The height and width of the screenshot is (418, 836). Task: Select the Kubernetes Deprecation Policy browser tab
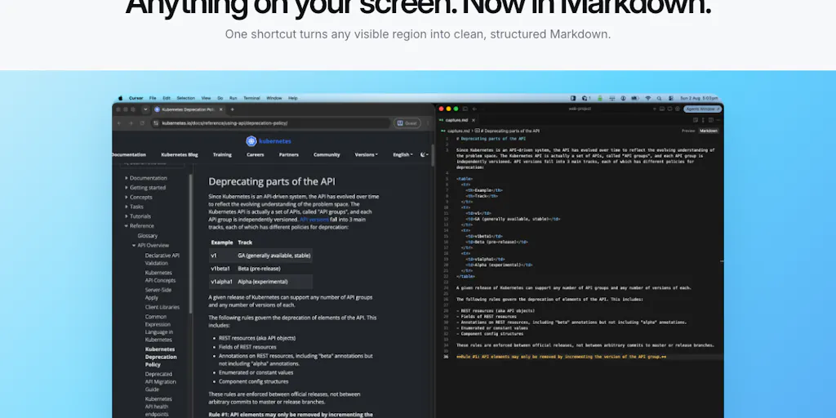pyautogui.click(x=189, y=109)
